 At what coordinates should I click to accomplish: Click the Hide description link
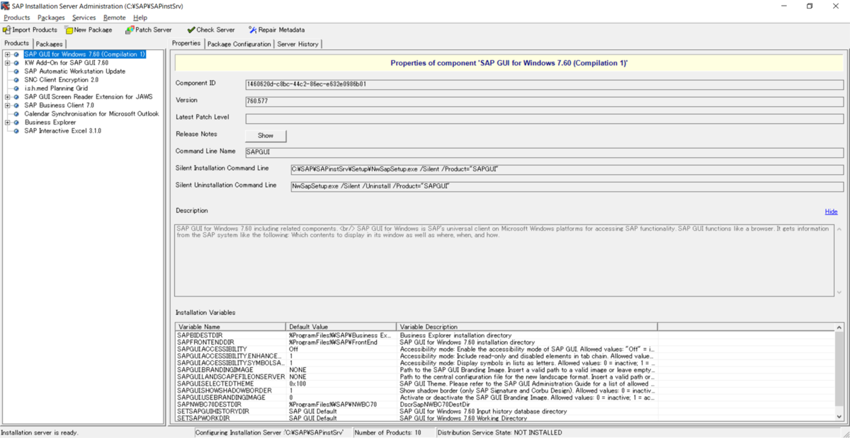[831, 212]
